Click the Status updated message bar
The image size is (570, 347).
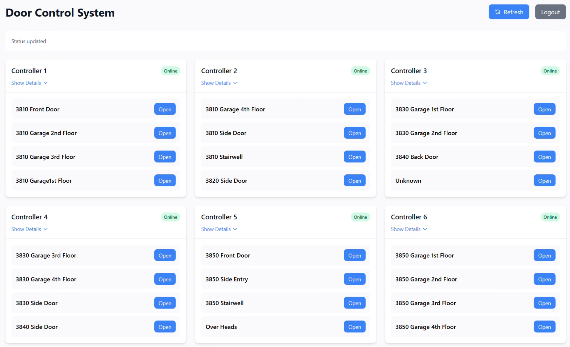[x=285, y=41]
